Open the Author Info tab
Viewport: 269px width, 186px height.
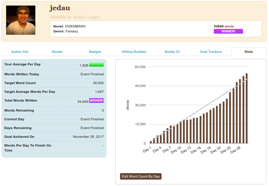(20, 52)
